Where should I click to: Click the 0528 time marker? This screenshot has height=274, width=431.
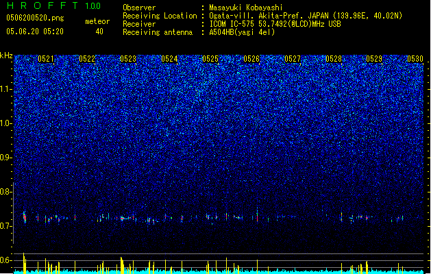pos(334,59)
